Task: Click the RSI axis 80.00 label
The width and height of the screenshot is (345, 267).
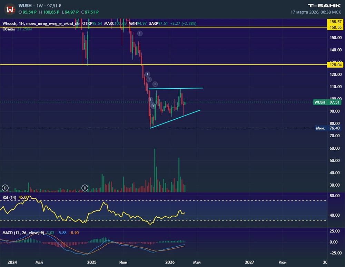Action: [334, 196]
